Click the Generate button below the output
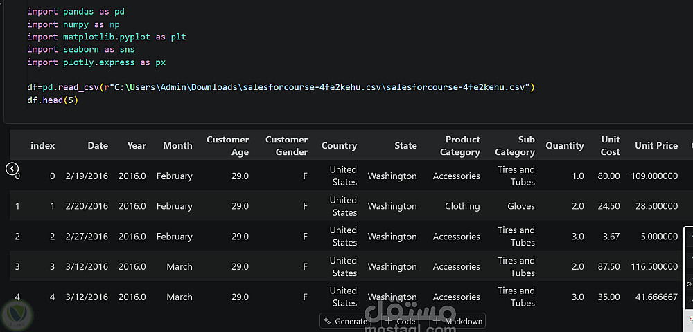 (x=345, y=321)
